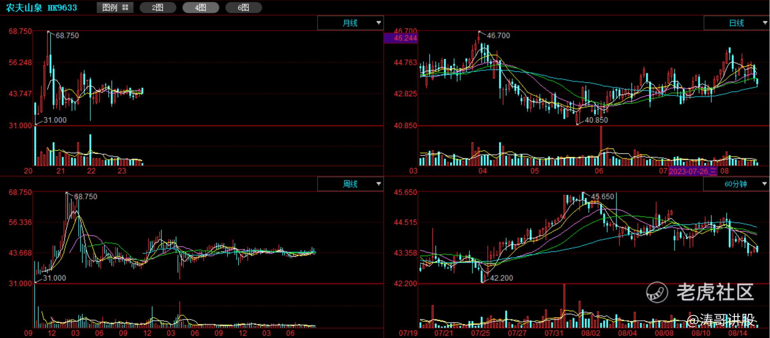Click month label 08 under daily chart
Image resolution: width=770 pixels, height=338 pixels.
tap(724, 171)
